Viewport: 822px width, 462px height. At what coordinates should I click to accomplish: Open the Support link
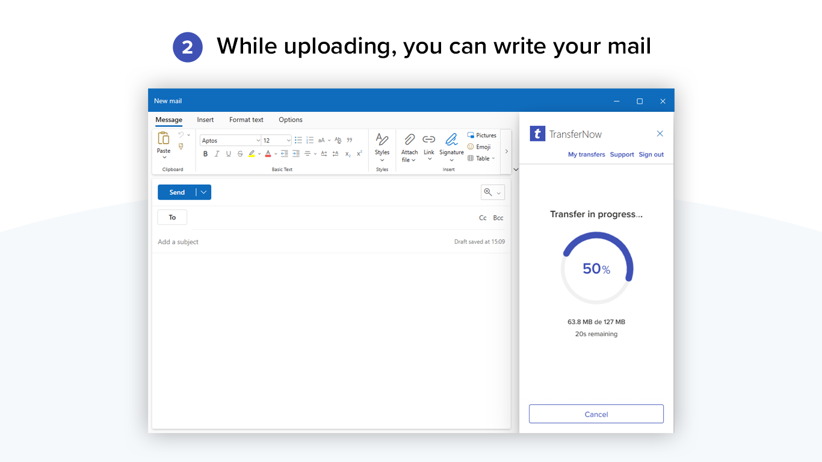coord(622,155)
